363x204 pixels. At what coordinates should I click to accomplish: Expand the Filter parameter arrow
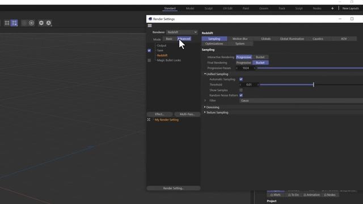(205, 101)
